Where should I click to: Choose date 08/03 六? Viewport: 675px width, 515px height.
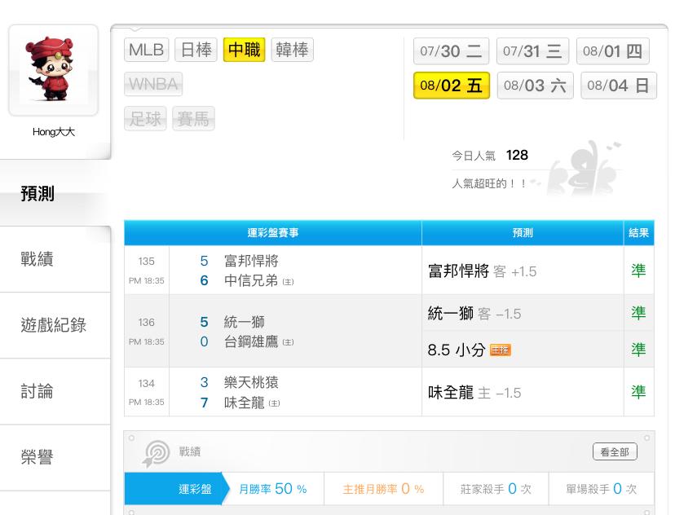(535, 86)
